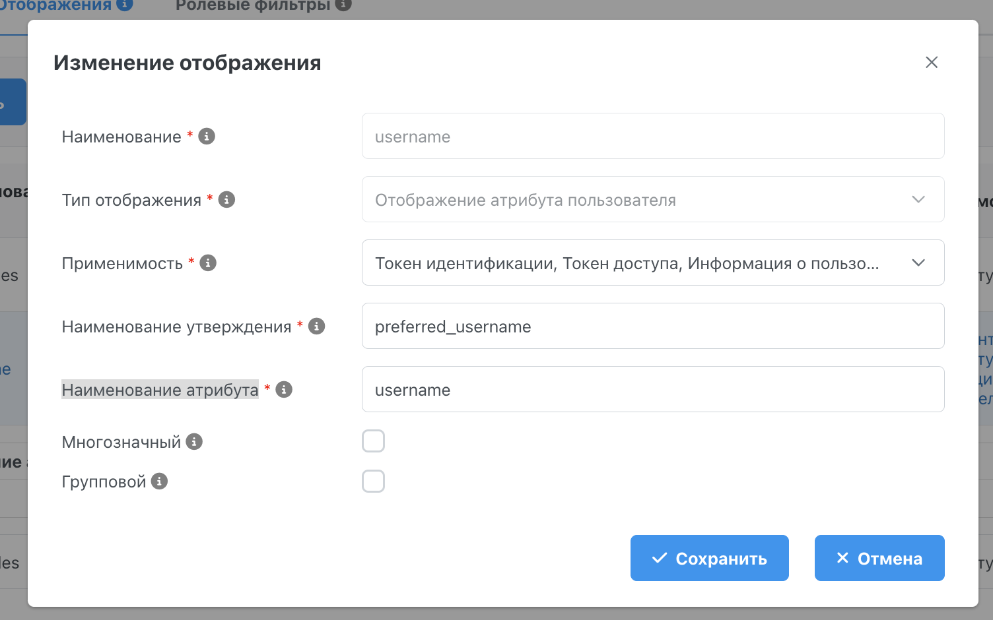Click the info icon beside Тип отображения
The height and width of the screenshot is (620, 993).
point(226,199)
